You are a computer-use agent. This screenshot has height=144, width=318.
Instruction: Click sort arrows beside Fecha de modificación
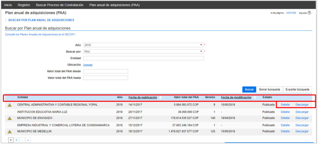(255, 97)
